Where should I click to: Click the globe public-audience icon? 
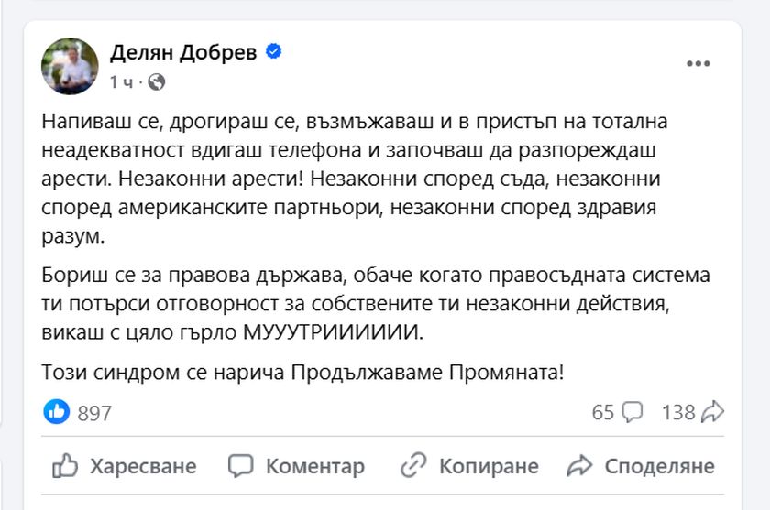[157, 82]
